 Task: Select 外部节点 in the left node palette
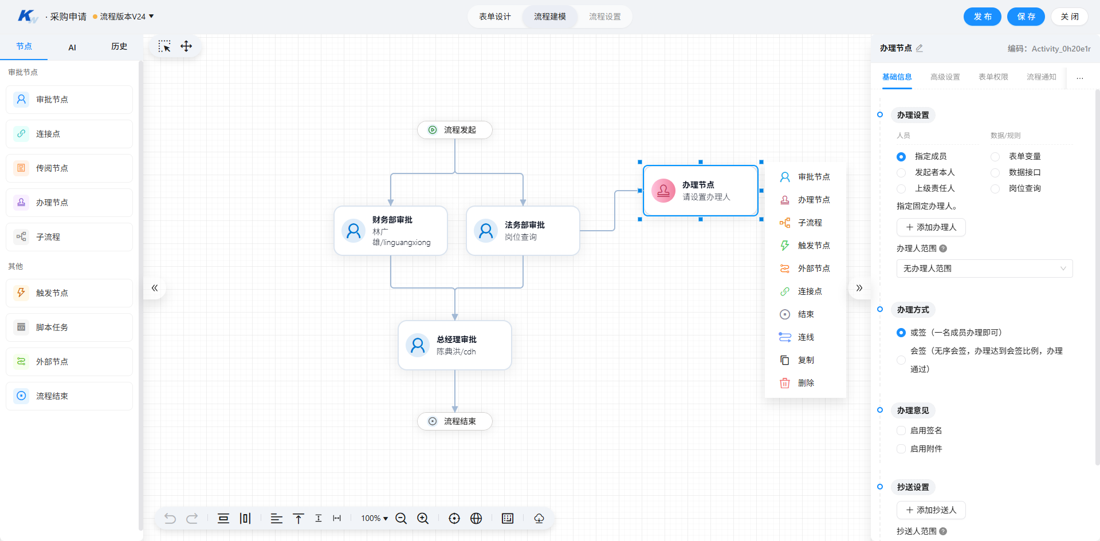click(x=69, y=362)
